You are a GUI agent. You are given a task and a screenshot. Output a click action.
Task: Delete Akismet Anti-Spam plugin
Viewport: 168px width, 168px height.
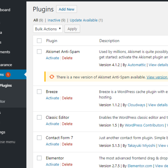point(67,58)
